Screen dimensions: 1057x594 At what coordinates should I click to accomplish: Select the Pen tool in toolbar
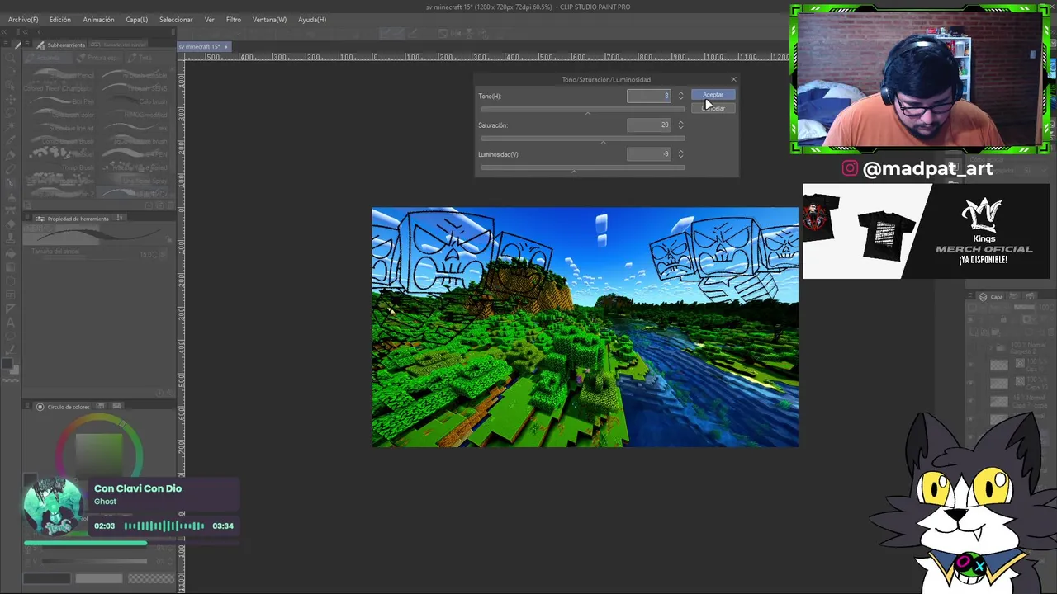tap(10, 156)
